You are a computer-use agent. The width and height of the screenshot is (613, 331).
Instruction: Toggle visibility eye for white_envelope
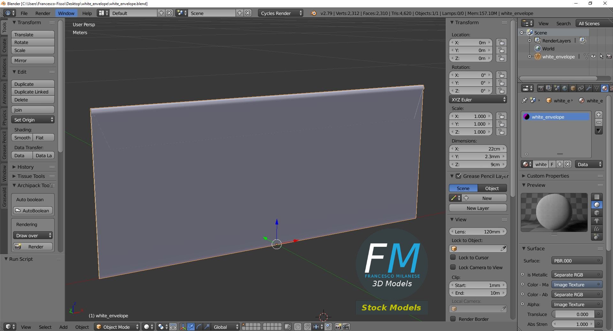(593, 56)
